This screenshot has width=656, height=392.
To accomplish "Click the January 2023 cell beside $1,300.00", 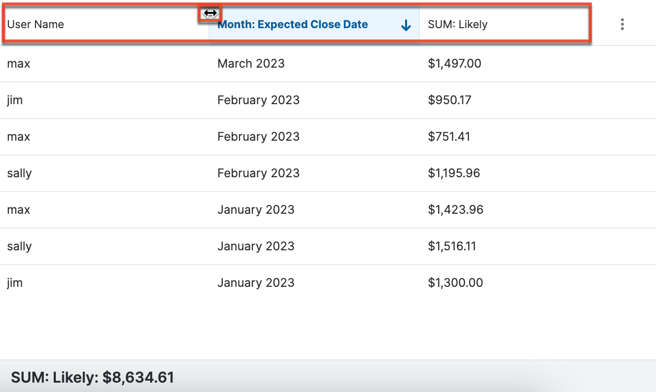I will point(256,283).
